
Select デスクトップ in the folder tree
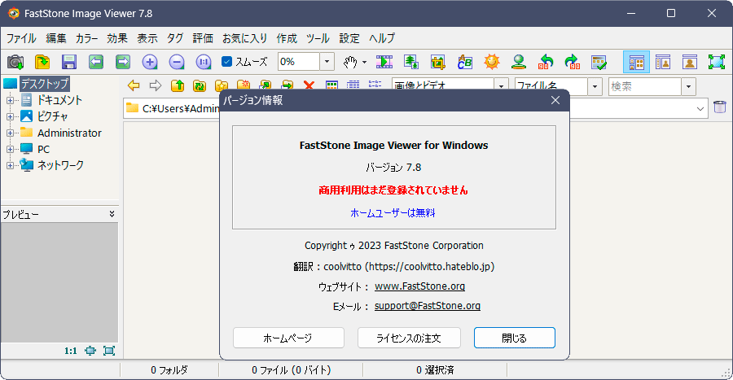pyautogui.click(x=45, y=84)
